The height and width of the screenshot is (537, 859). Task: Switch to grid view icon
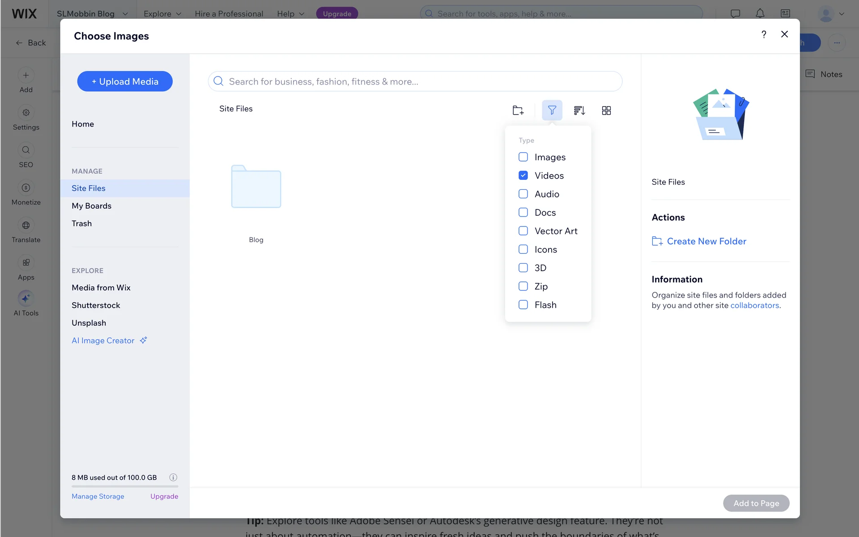[606, 110]
